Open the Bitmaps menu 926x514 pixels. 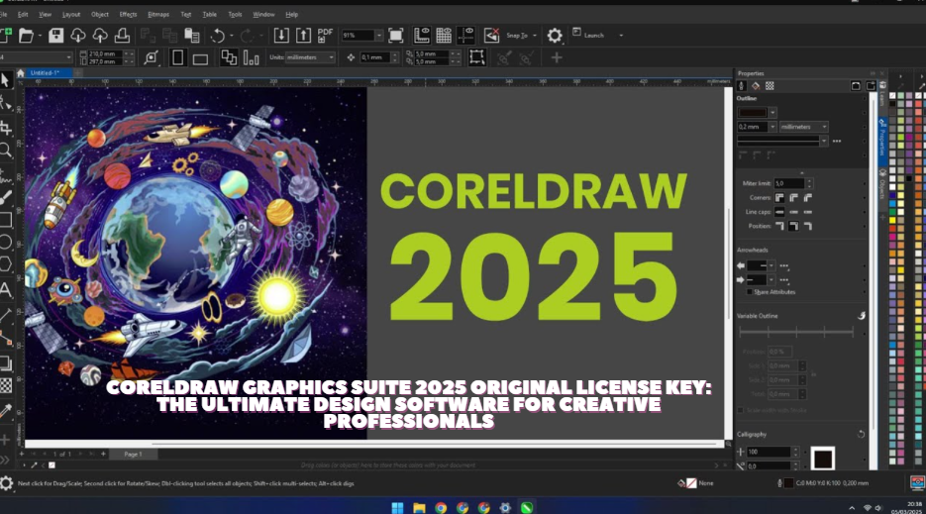pos(157,15)
